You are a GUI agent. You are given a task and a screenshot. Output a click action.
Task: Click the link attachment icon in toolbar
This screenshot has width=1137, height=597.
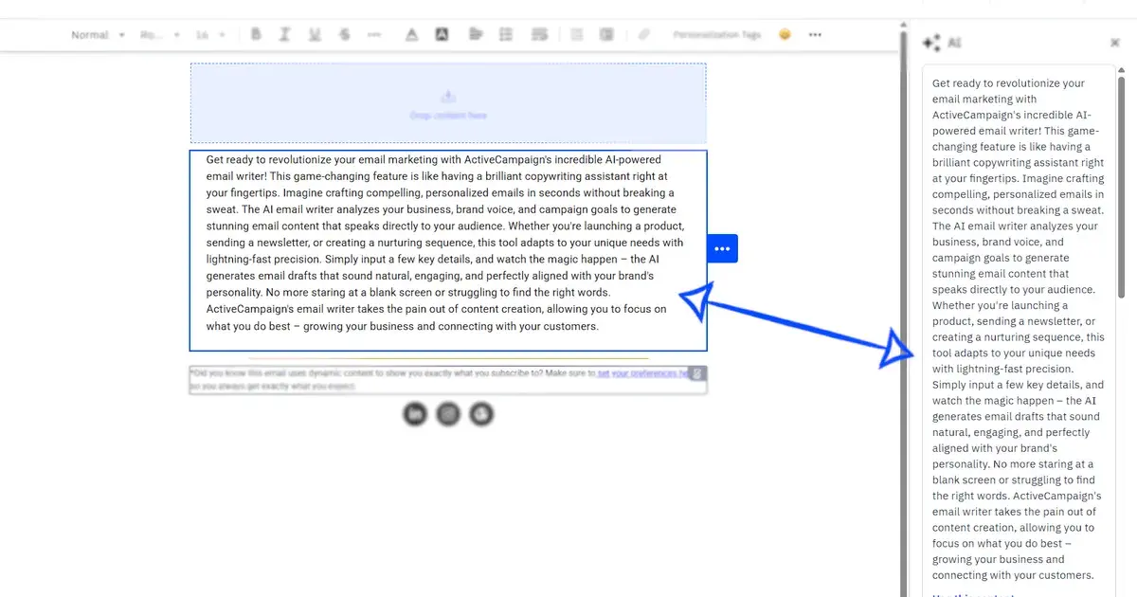[x=644, y=34]
